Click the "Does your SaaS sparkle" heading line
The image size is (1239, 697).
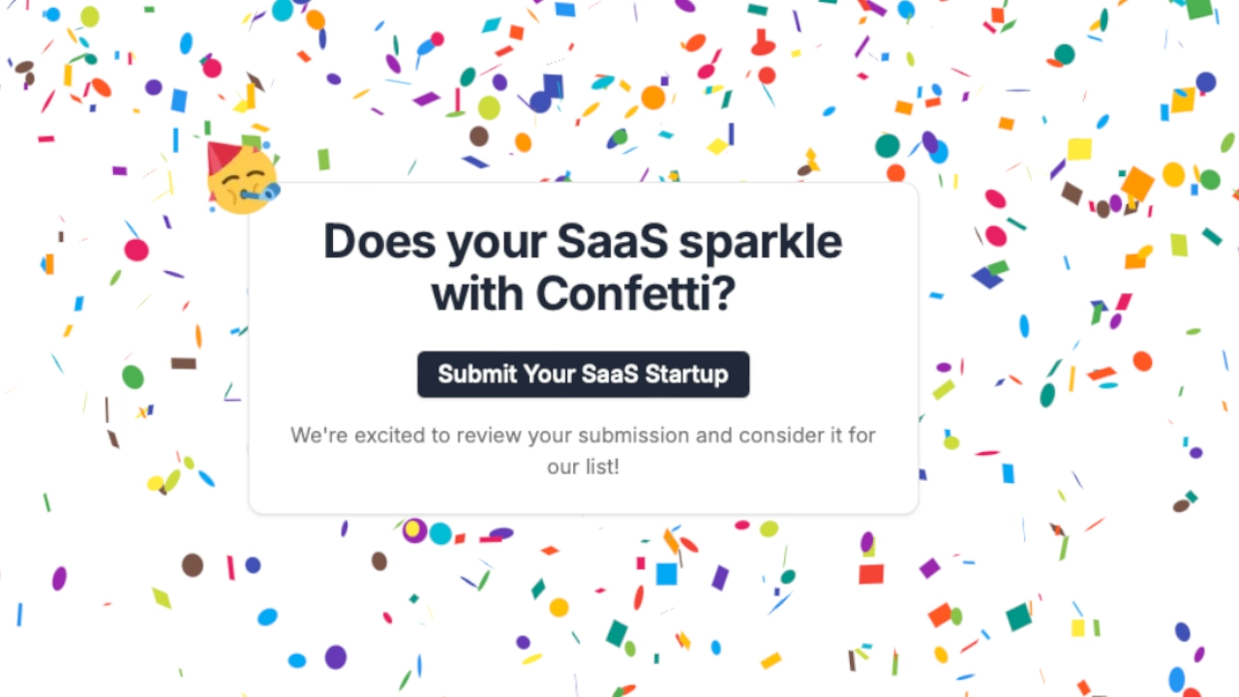click(583, 241)
